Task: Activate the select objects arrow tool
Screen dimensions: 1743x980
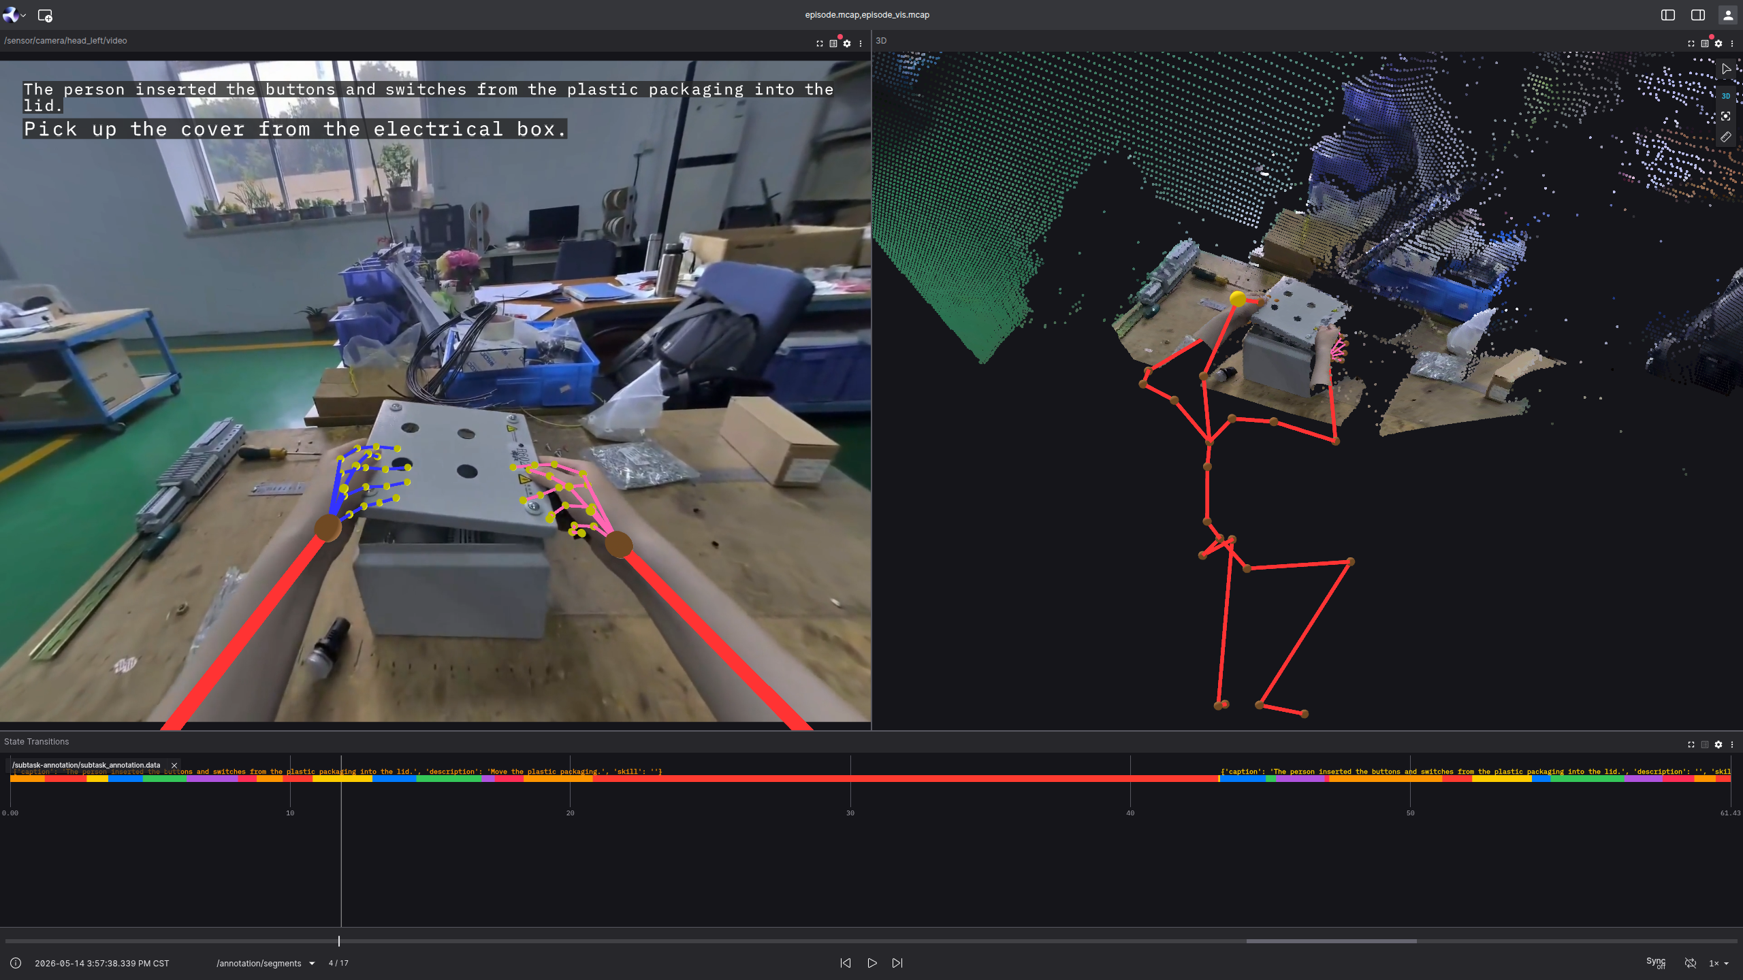Action: [1725, 69]
